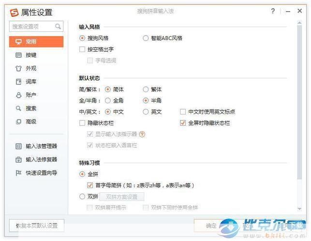This screenshot has height=241, width=311.
Task: Enable the 按空格出字 checkbox
Action: pyautogui.click(x=82, y=49)
